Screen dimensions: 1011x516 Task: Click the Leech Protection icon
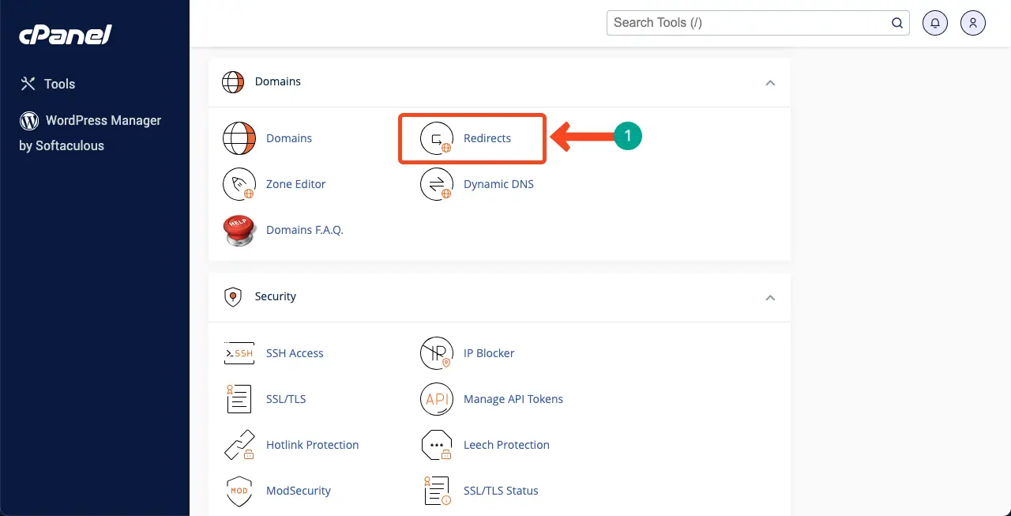click(x=437, y=445)
